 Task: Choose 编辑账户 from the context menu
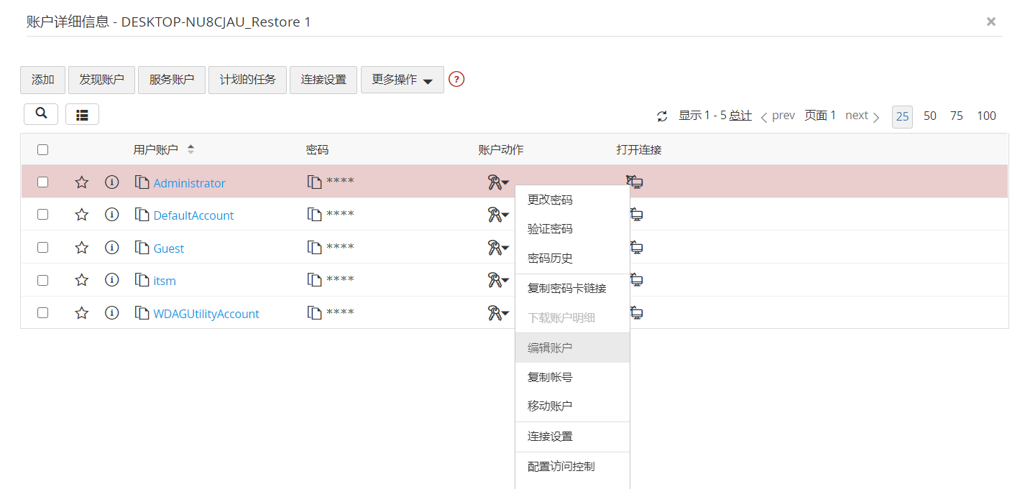click(550, 348)
